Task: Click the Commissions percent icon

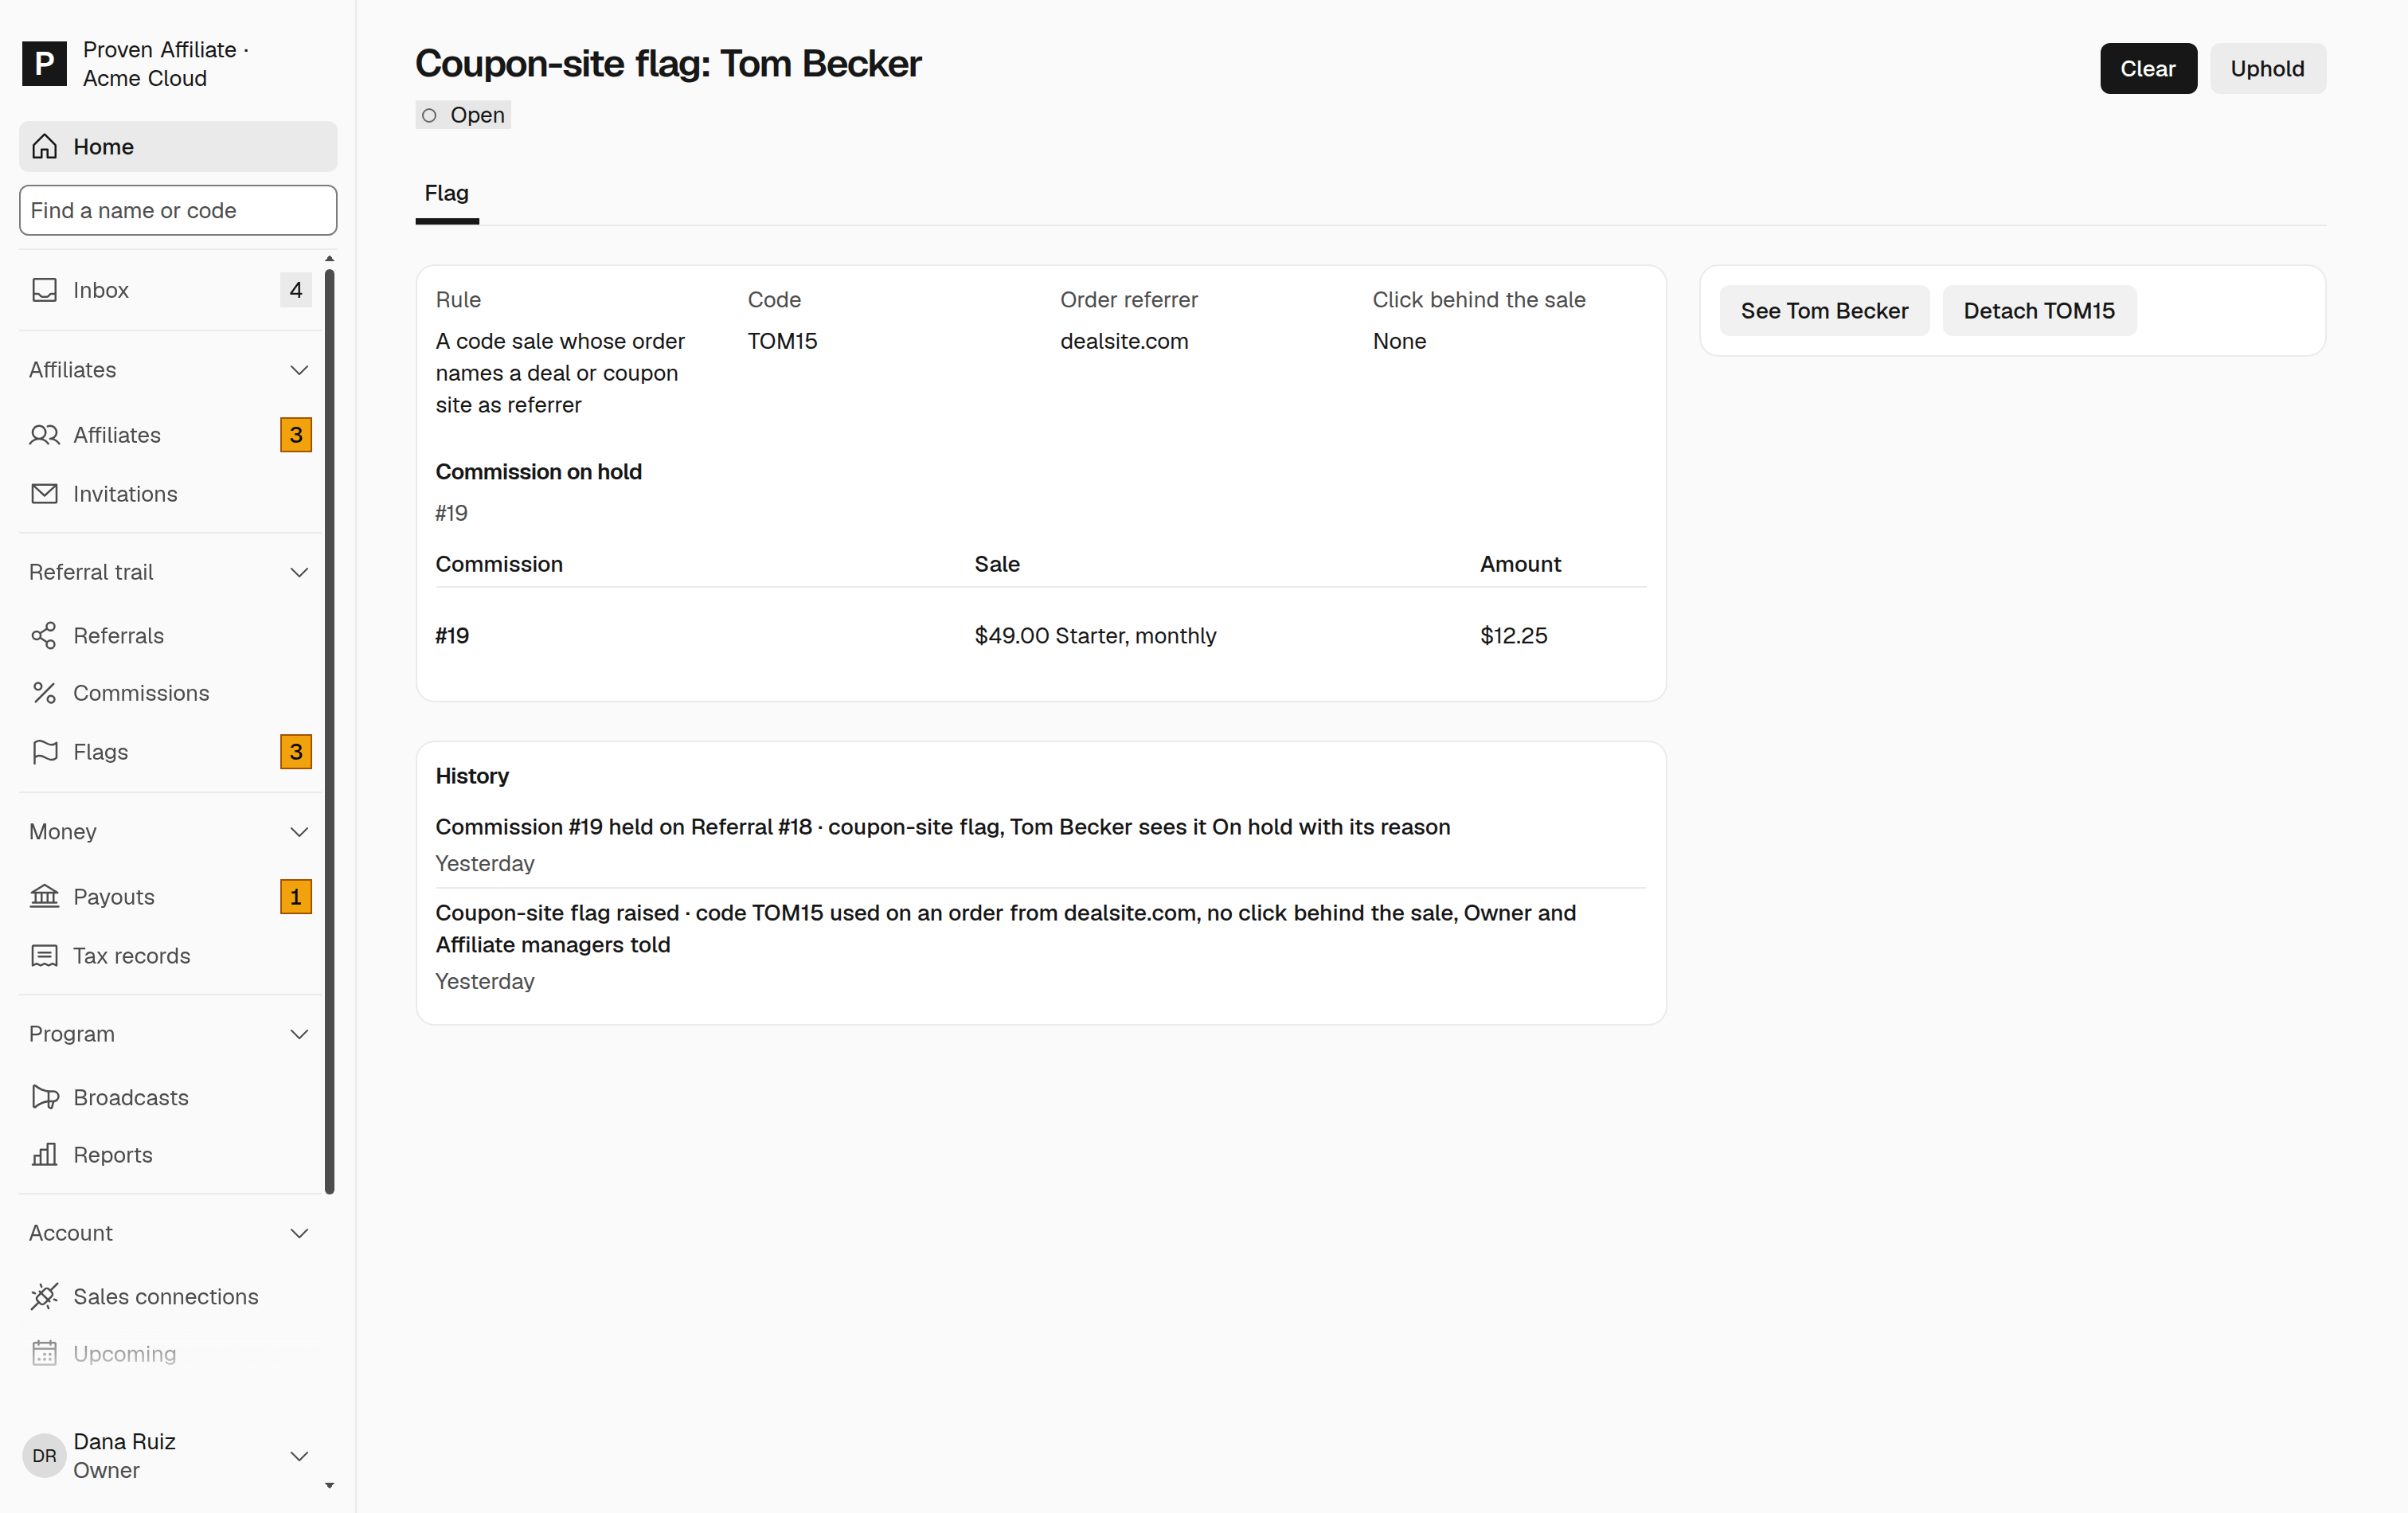Action: point(44,693)
